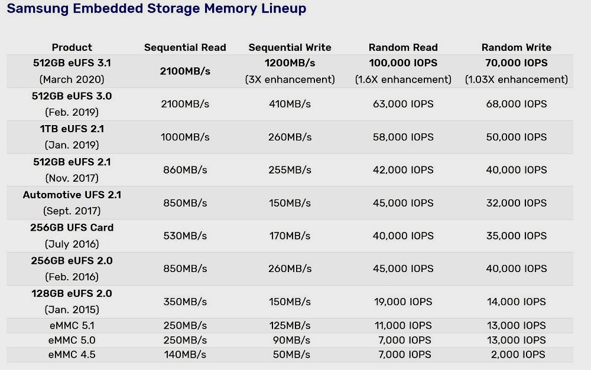Click the 128GB eUFS 2.0 product name

click(x=72, y=294)
